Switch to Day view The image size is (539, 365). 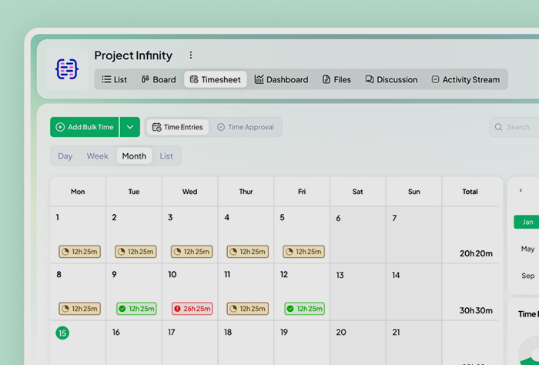pyautogui.click(x=65, y=156)
